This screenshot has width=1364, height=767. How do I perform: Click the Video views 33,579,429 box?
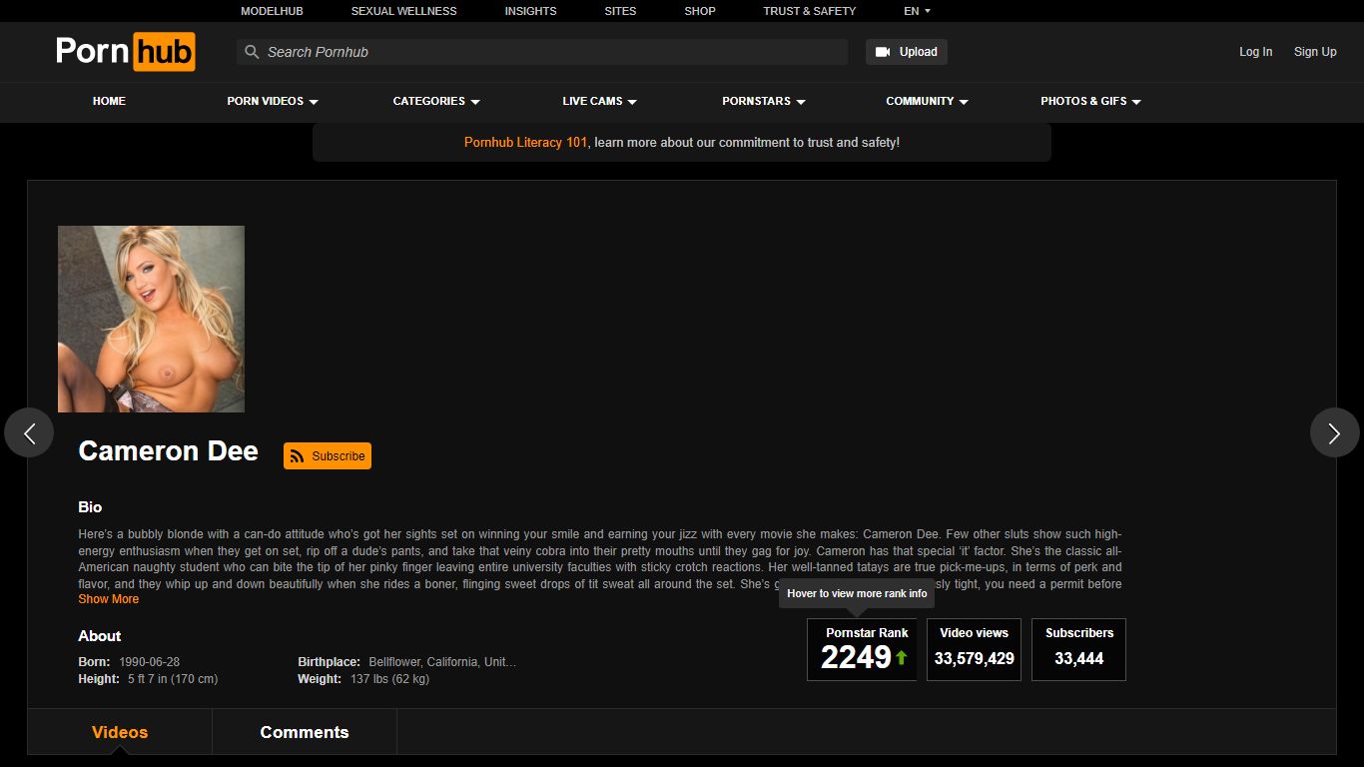click(x=974, y=649)
